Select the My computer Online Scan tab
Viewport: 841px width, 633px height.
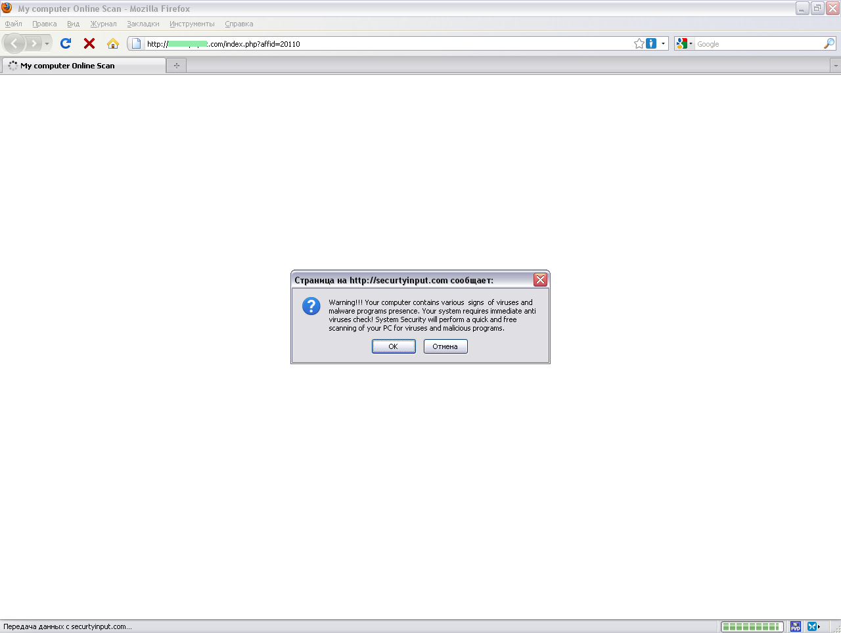[84, 66]
